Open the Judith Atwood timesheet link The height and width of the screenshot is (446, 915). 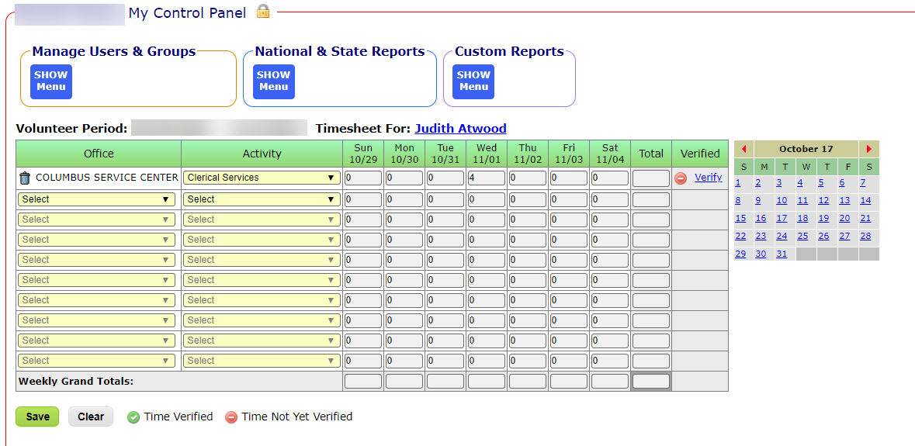click(x=460, y=129)
